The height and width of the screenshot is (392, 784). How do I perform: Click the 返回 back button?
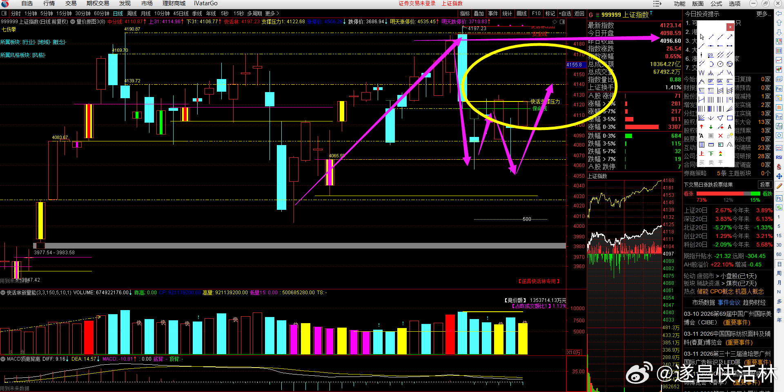click(579, 13)
